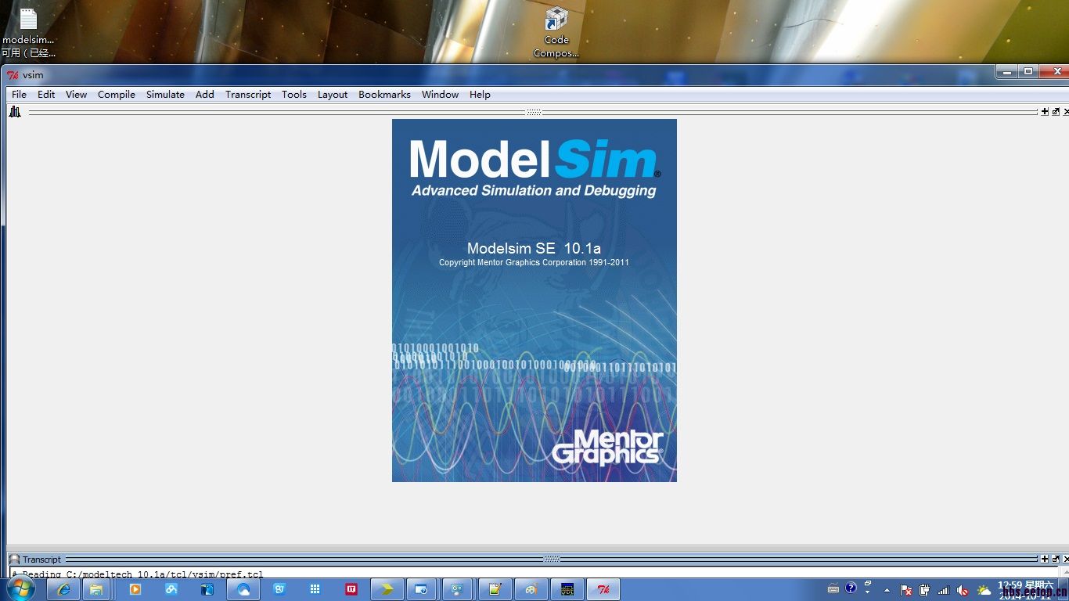Open the notepad with pencil taskbar app

click(x=495, y=589)
